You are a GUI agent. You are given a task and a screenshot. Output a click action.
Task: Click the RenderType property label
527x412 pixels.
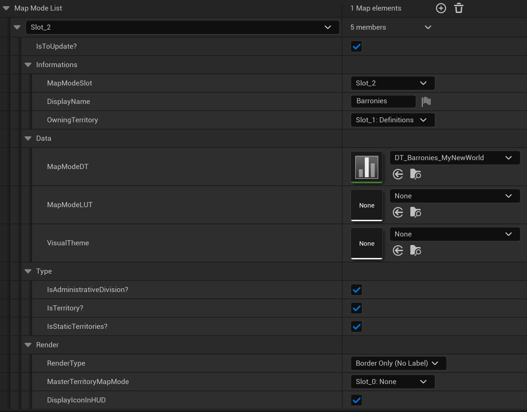(x=66, y=363)
